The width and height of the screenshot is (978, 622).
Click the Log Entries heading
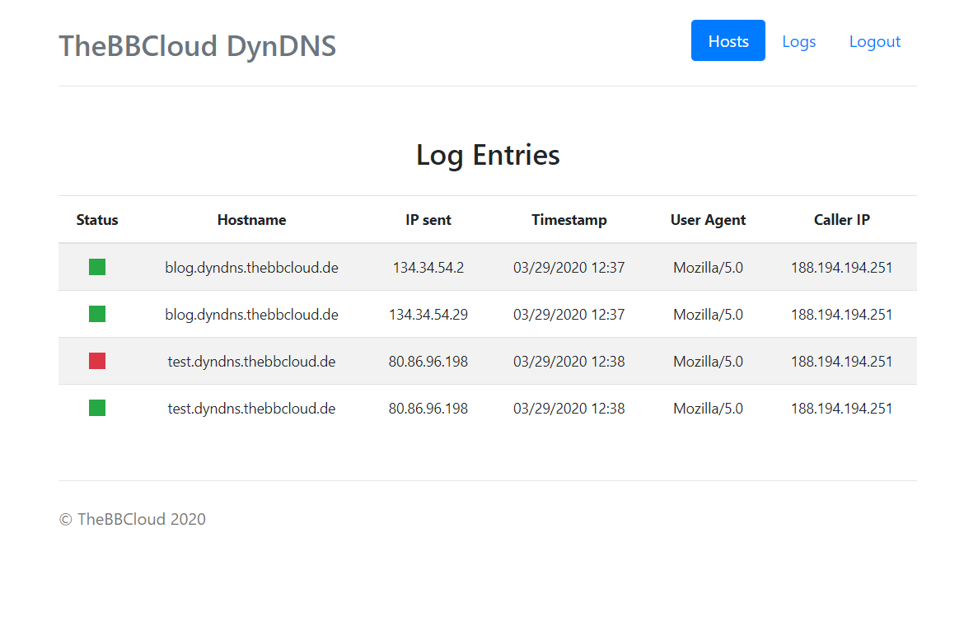[488, 155]
